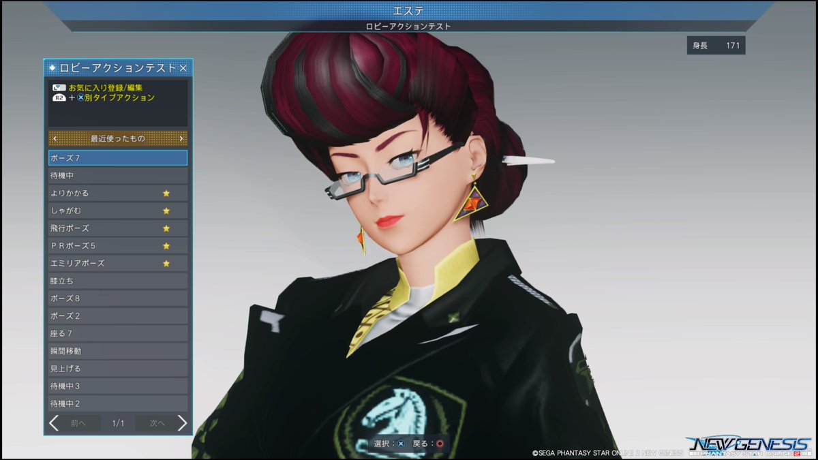Click the diamond icon in panel title
The width and height of the screenshot is (818, 460).
coord(52,68)
